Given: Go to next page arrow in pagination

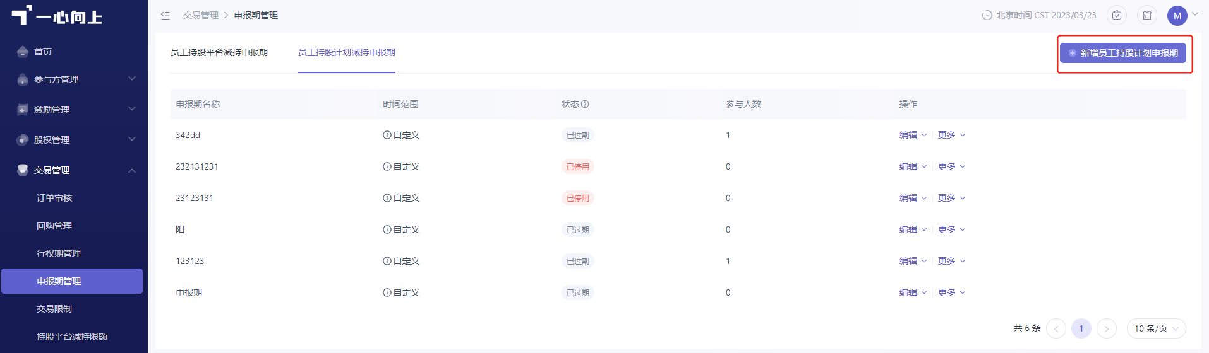Looking at the screenshot, I should pos(1107,328).
